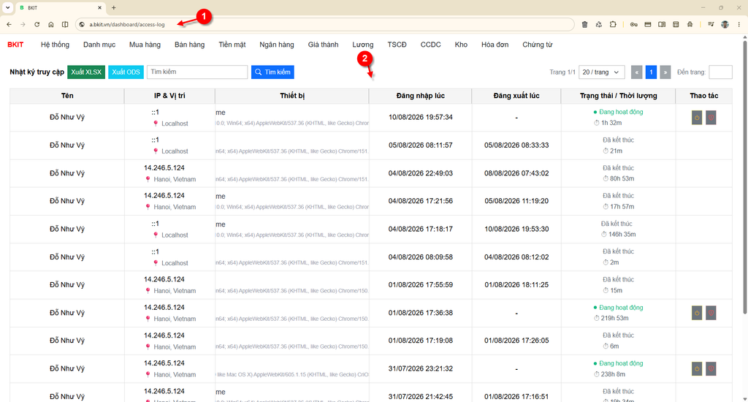Export the log with Xuất ODS
Viewport: 748px width, 402px height.
[126, 72]
